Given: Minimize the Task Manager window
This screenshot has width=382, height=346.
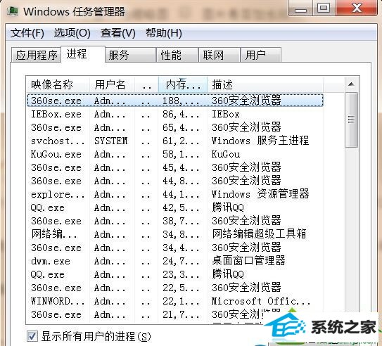Looking at the screenshot, I should pyautogui.click(x=300, y=8).
